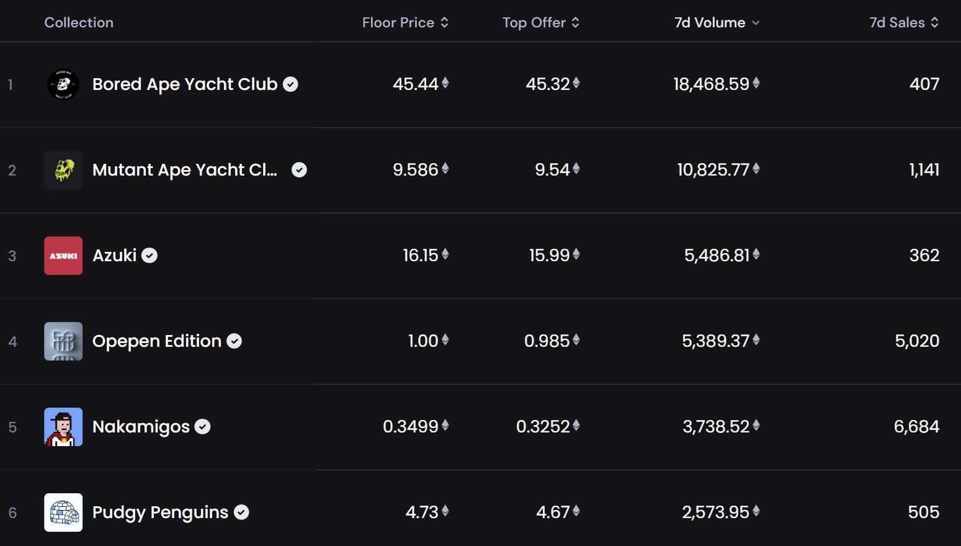
Task: Click the Collection column header
Action: click(x=79, y=23)
